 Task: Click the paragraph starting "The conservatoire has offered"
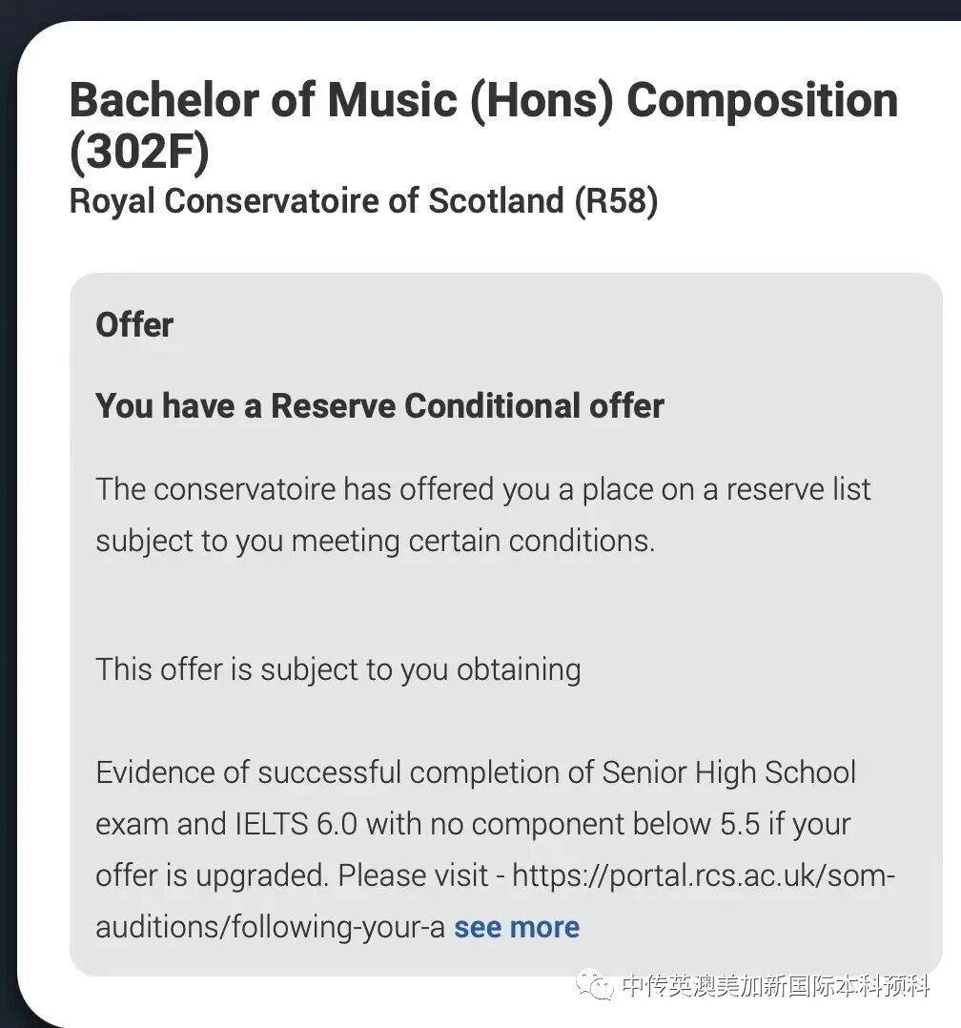click(482, 489)
